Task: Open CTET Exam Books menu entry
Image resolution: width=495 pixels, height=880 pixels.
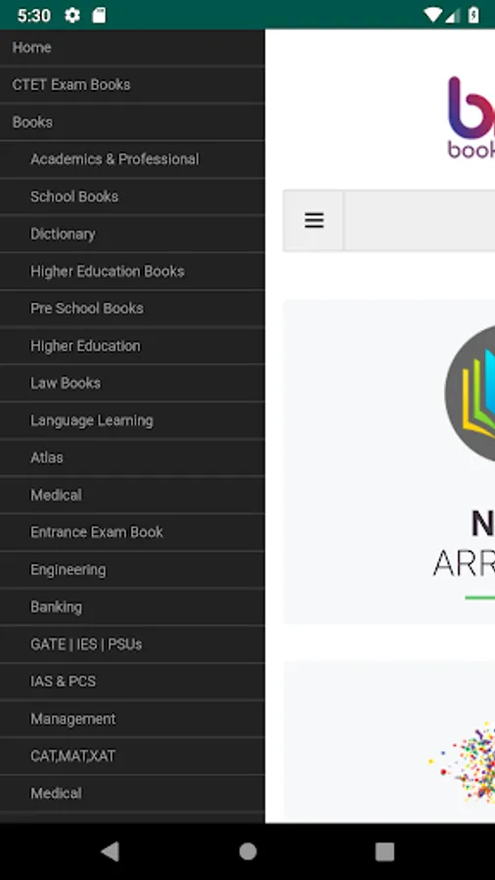Action: 132,85
